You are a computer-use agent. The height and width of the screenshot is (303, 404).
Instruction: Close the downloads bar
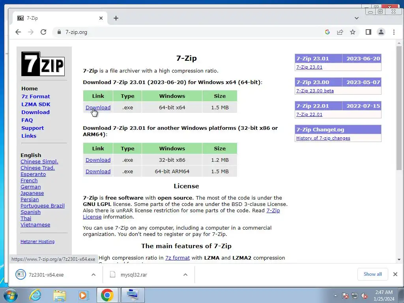395,274
